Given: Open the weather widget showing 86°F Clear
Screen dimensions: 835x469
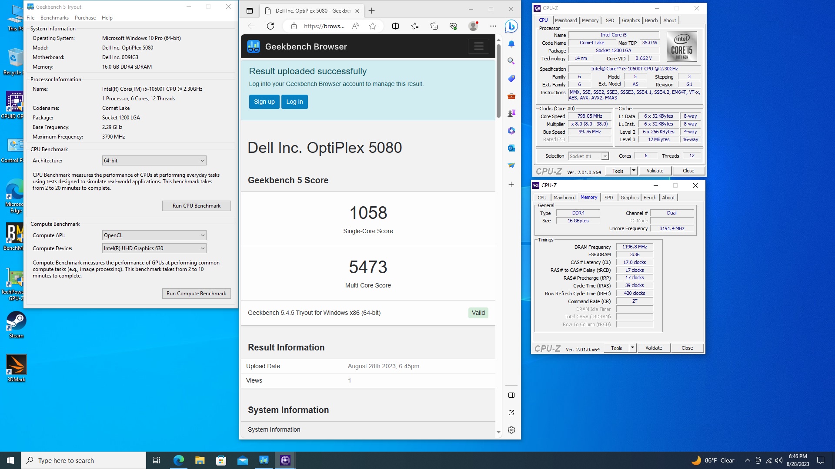Looking at the screenshot, I should (x=713, y=460).
